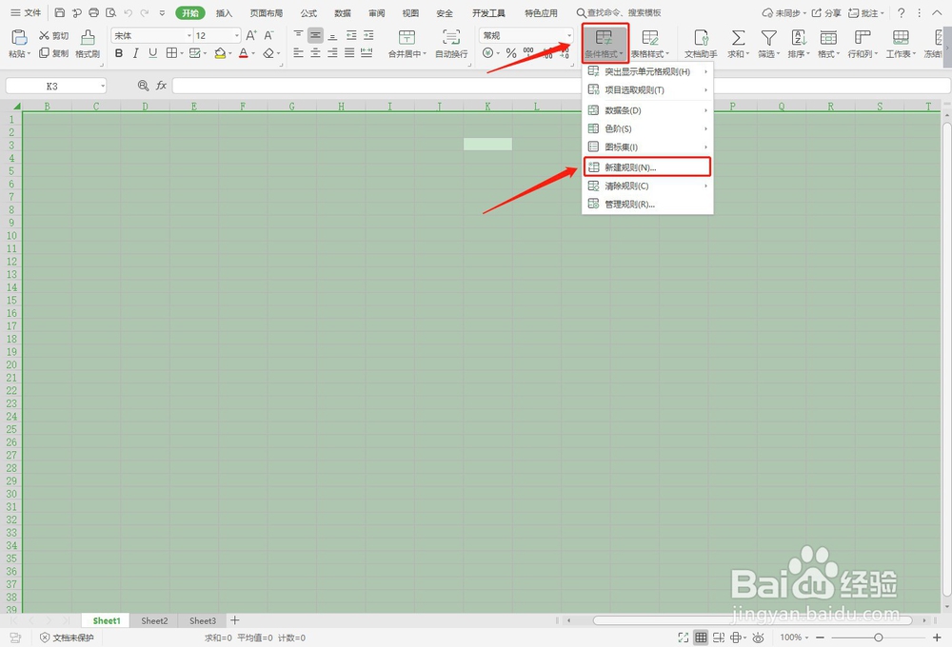This screenshot has height=647, width=952.
Task: Open 色阶(S) color scale submenu
Action: [647, 128]
